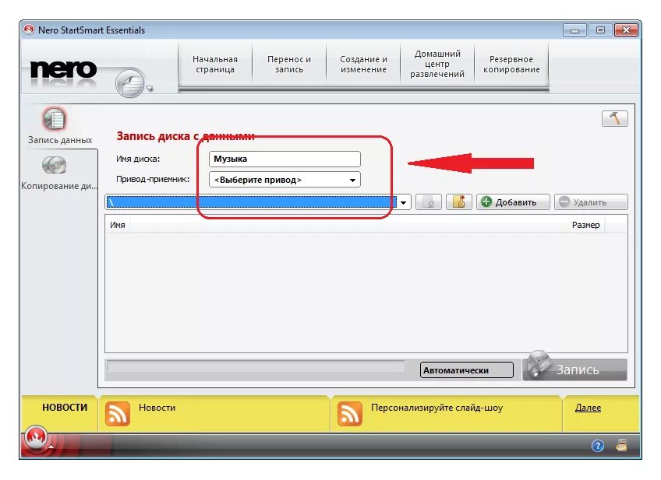Image resolution: width=661 pixels, height=480 pixels.
Task: Open the hammer options tool
Action: click(x=615, y=118)
